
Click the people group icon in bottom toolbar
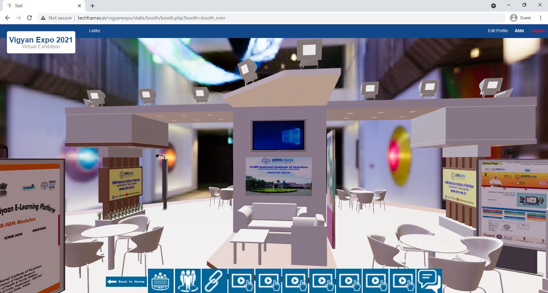(188, 281)
